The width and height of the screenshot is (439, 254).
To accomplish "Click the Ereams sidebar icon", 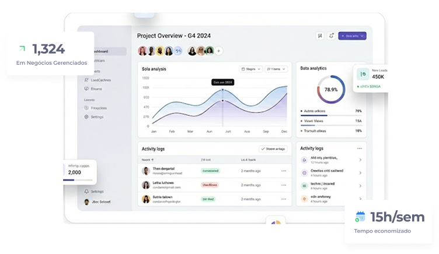I will [x=86, y=89].
